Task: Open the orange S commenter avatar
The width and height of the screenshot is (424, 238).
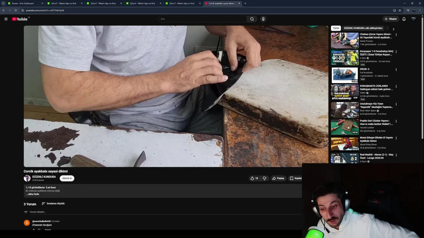Action: coord(27,223)
